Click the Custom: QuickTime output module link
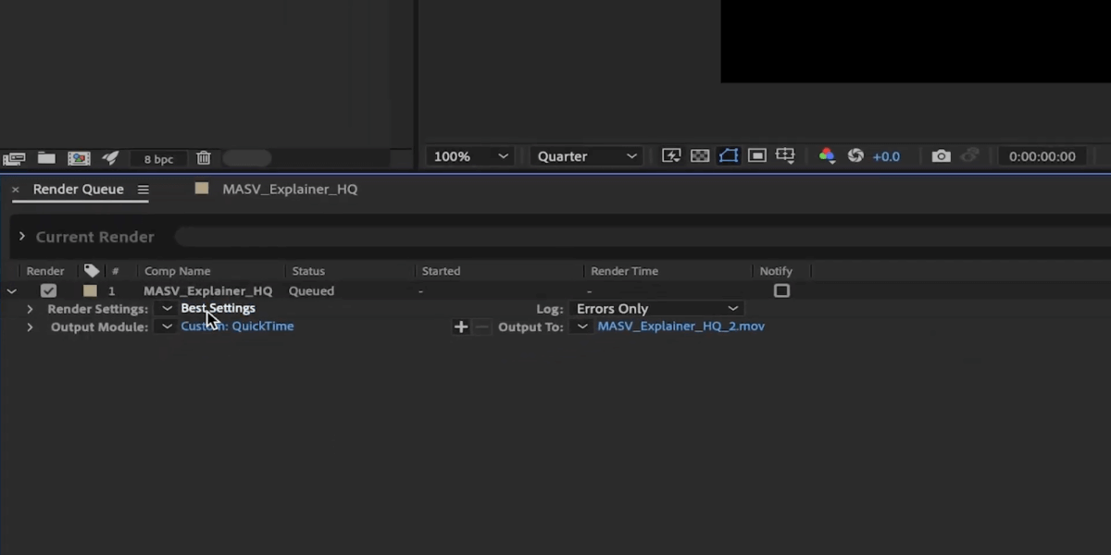This screenshot has width=1111, height=555. pos(237,327)
